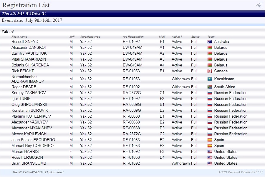
Task: Select pilot name Juan Socias ESCUDERO
Action: [x=33, y=140]
